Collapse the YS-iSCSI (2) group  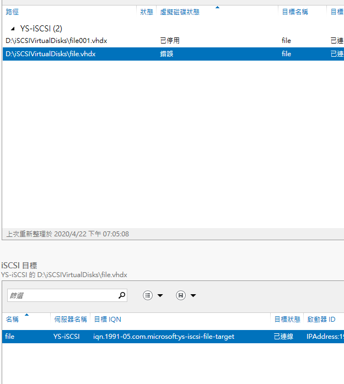[x=13, y=29]
